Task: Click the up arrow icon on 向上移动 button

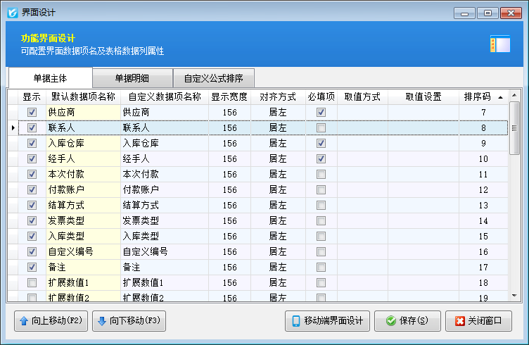Action: pos(24,321)
